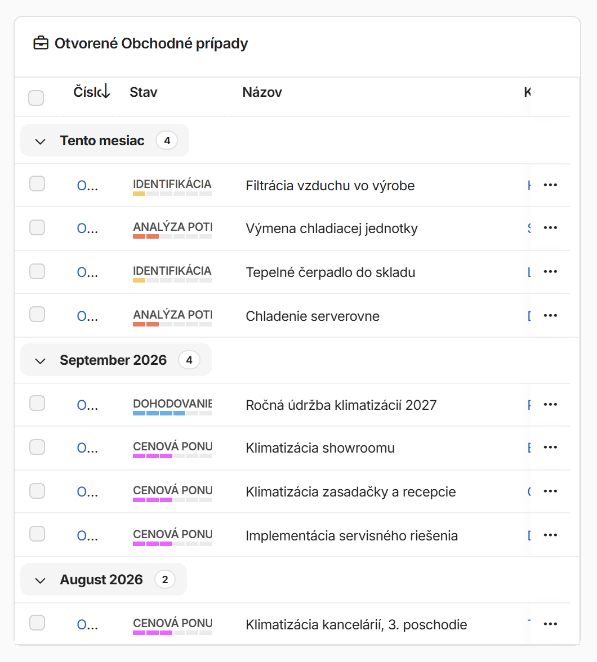Open row actions for Implementácia servisného riešenia

[550, 535]
